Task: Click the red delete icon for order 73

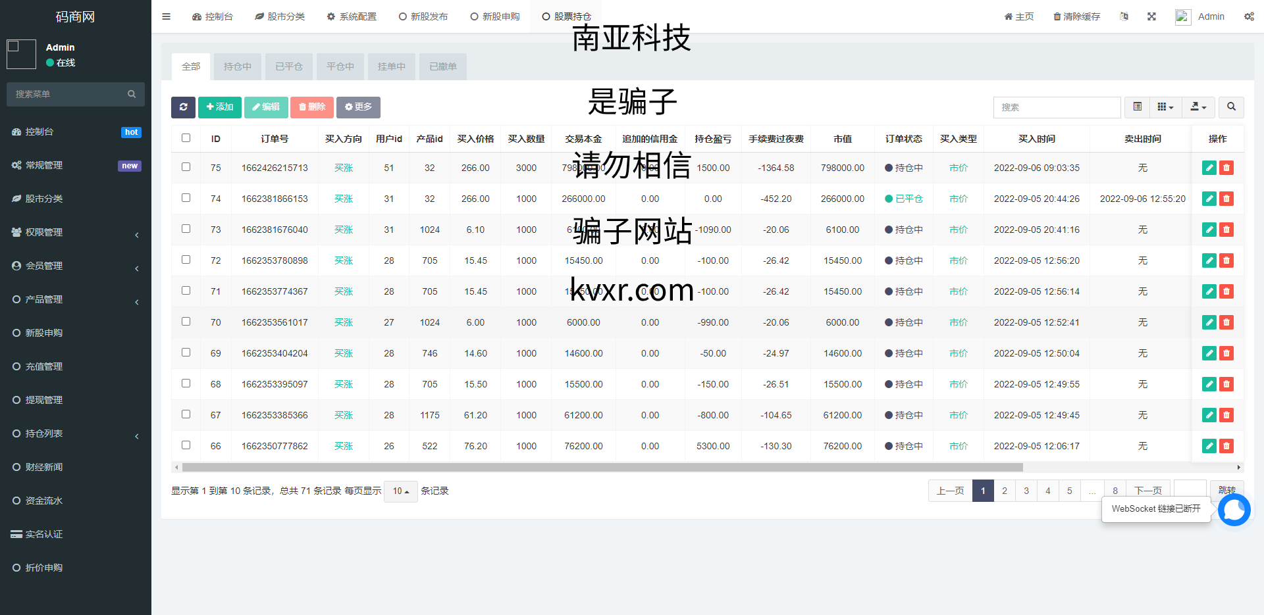Action: tap(1226, 230)
